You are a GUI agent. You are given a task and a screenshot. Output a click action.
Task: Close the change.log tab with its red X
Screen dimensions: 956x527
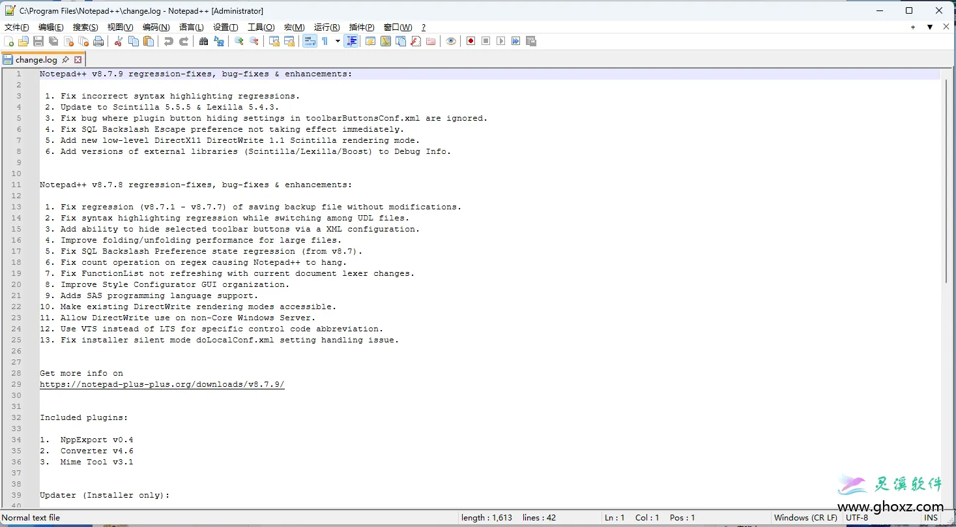point(78,59)
